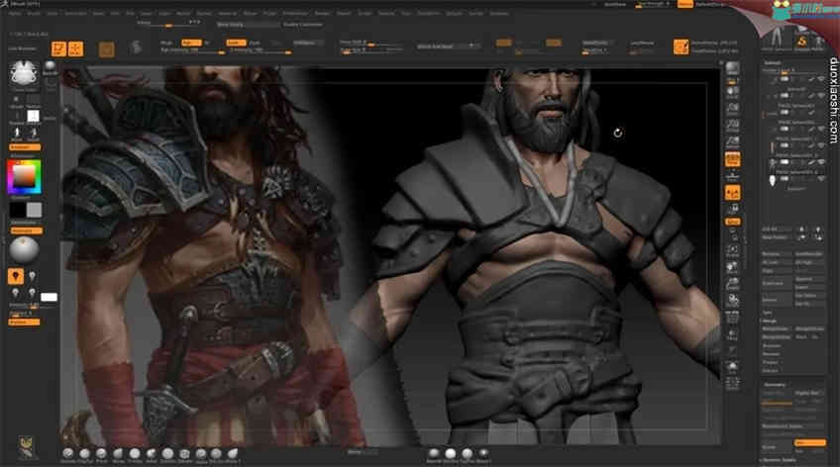Select the Zoom canvas icon
The image size is (840, 467).
coord(732,109)
